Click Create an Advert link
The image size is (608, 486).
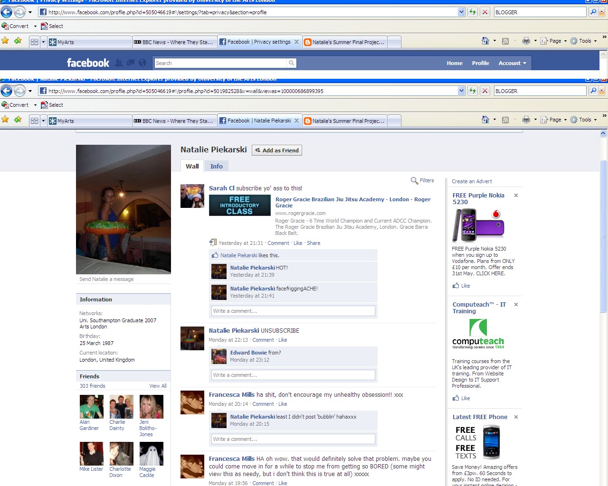click(x=472, y=181)
